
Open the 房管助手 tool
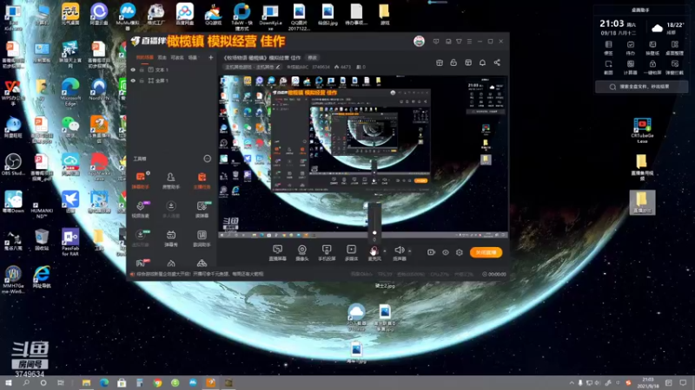(x=170, y=180)
